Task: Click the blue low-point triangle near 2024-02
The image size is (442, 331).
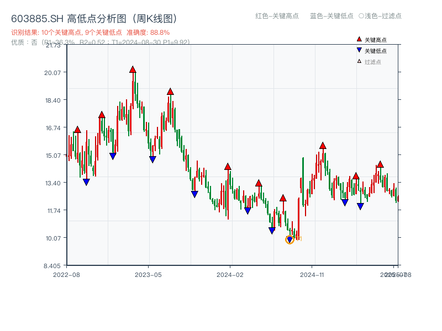Action: 248,210
